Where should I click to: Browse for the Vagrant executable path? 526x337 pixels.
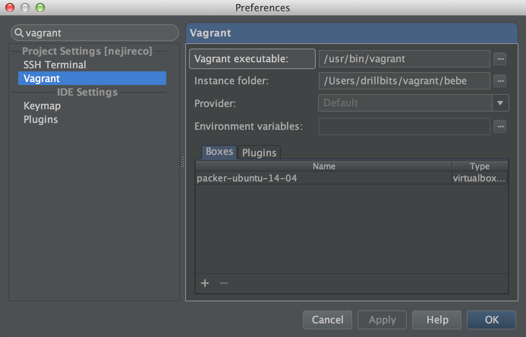(x=500, y=59)
